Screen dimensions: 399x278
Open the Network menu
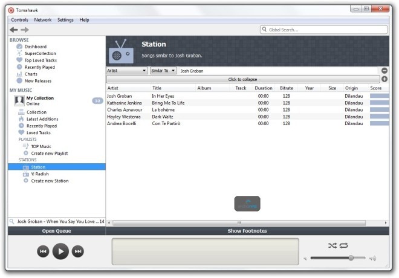coord(42,20)
